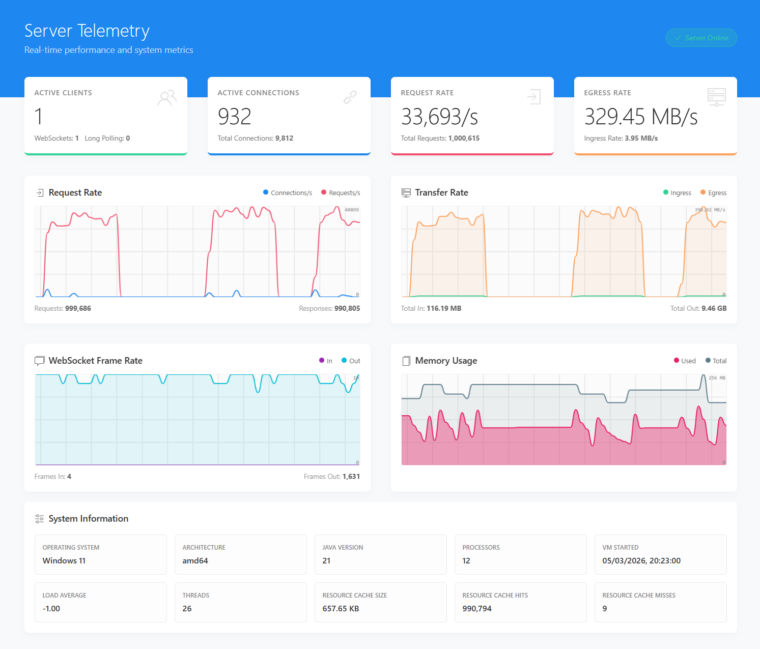
Task: Click the Memory Usage chart area
Action: click(x=564, y=420)
